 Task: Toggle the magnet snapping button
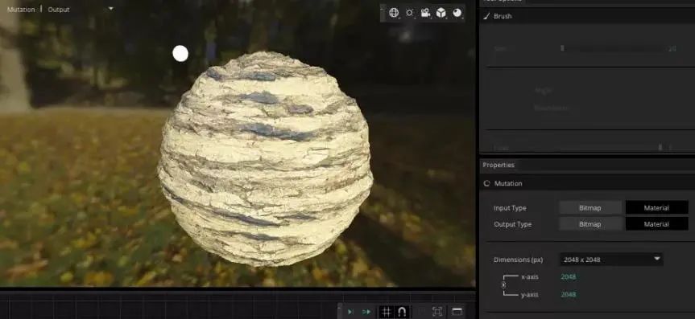pyautogui.click(x=403, y=312)
